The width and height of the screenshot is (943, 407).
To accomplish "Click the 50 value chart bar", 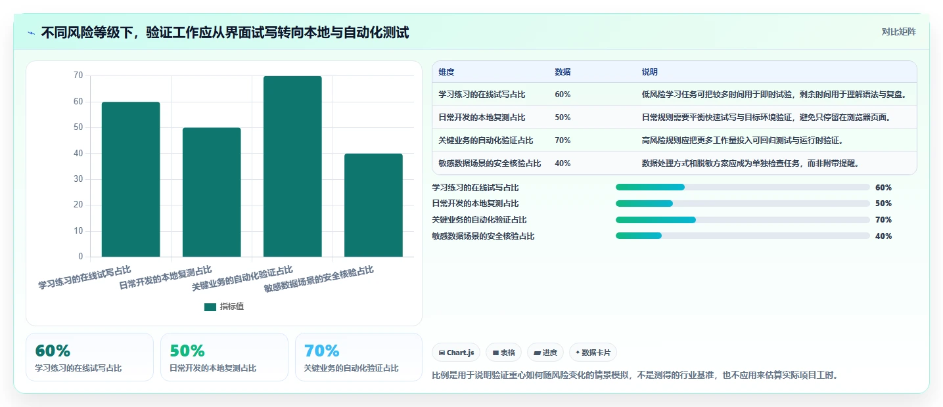I will click(x=212, y=192).
